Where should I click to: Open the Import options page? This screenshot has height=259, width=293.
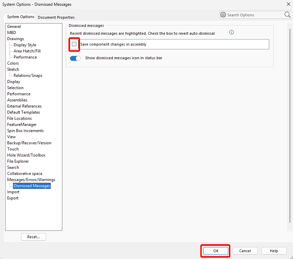13,192
